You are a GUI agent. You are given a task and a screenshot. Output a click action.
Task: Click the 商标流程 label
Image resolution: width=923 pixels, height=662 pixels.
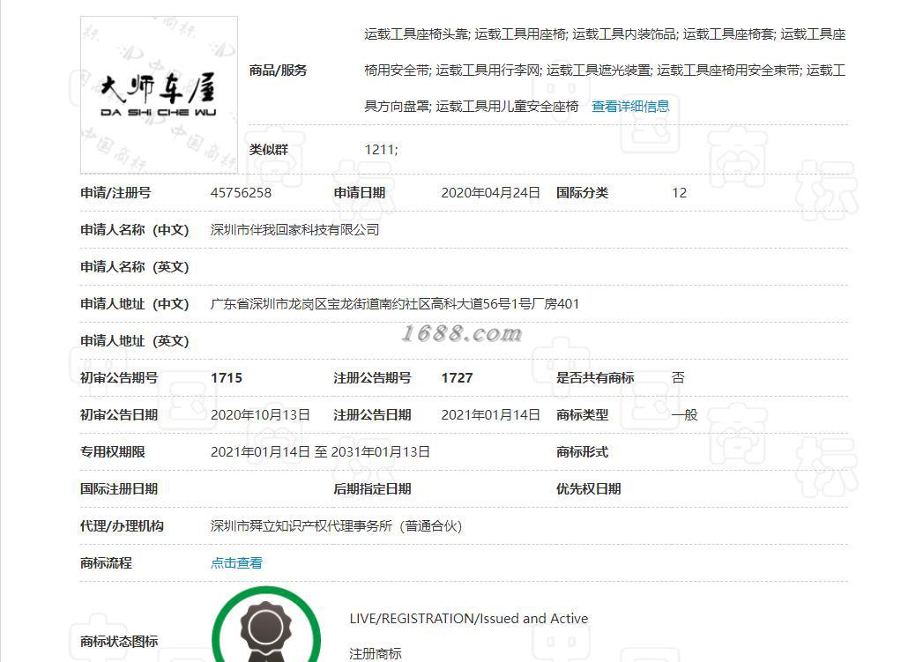(106, 563)
